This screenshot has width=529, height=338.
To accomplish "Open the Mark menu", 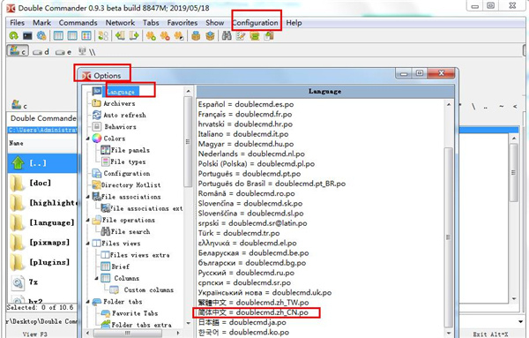I will tap(41, 23).
